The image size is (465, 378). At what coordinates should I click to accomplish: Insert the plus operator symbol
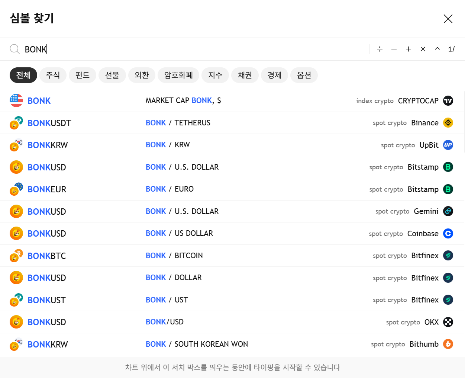pyautogui.click(x=409, y=49)
